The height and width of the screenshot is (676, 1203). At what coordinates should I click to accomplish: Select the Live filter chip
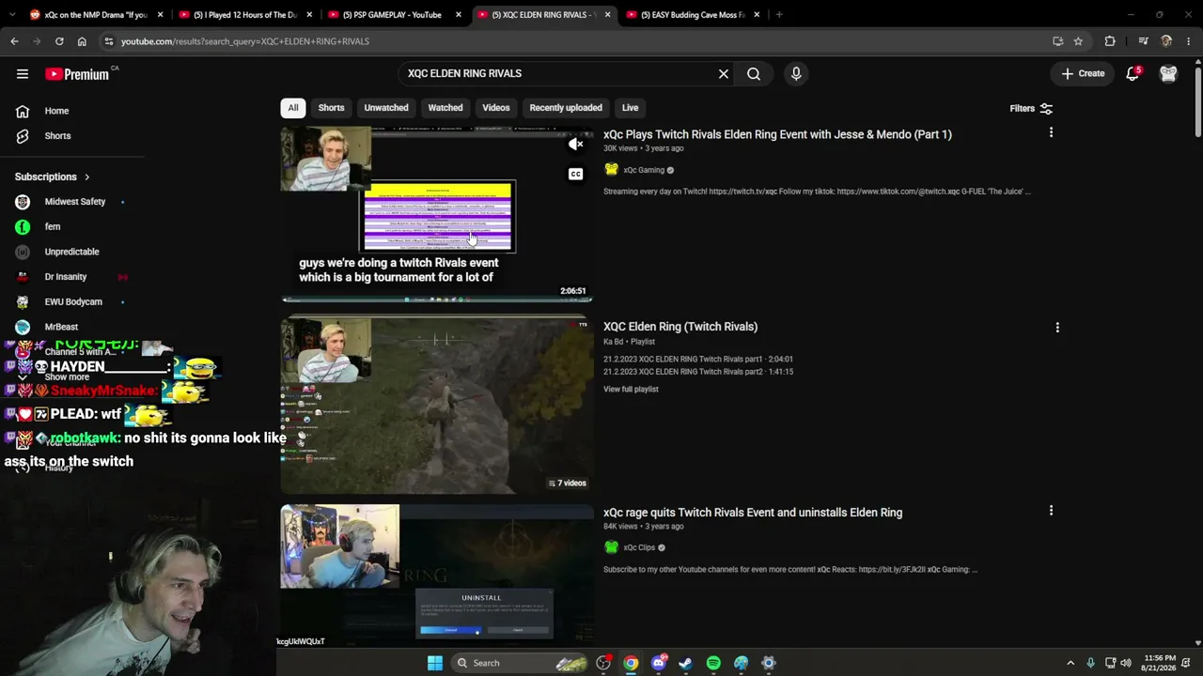tap(631, 108)
